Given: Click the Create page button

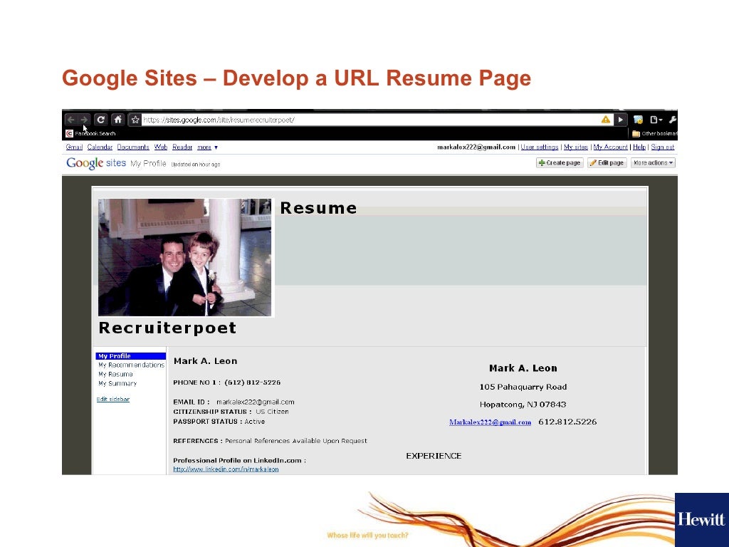Looking at the screenshot, I should pyautogui.click(x=560, y=163).
